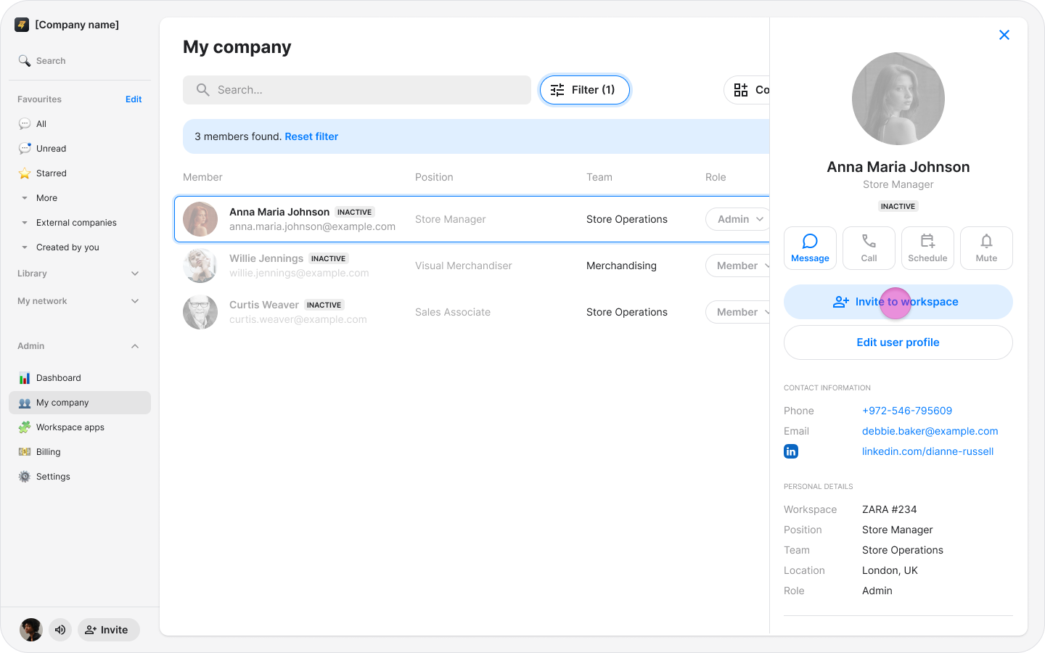Click the debbie.baker@example.com email link
This screenshot has height=653, width=1045.
pos(930,431)
